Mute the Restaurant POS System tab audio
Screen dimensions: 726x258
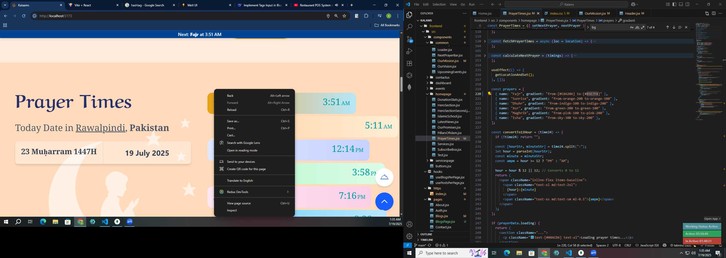[337, 5]
